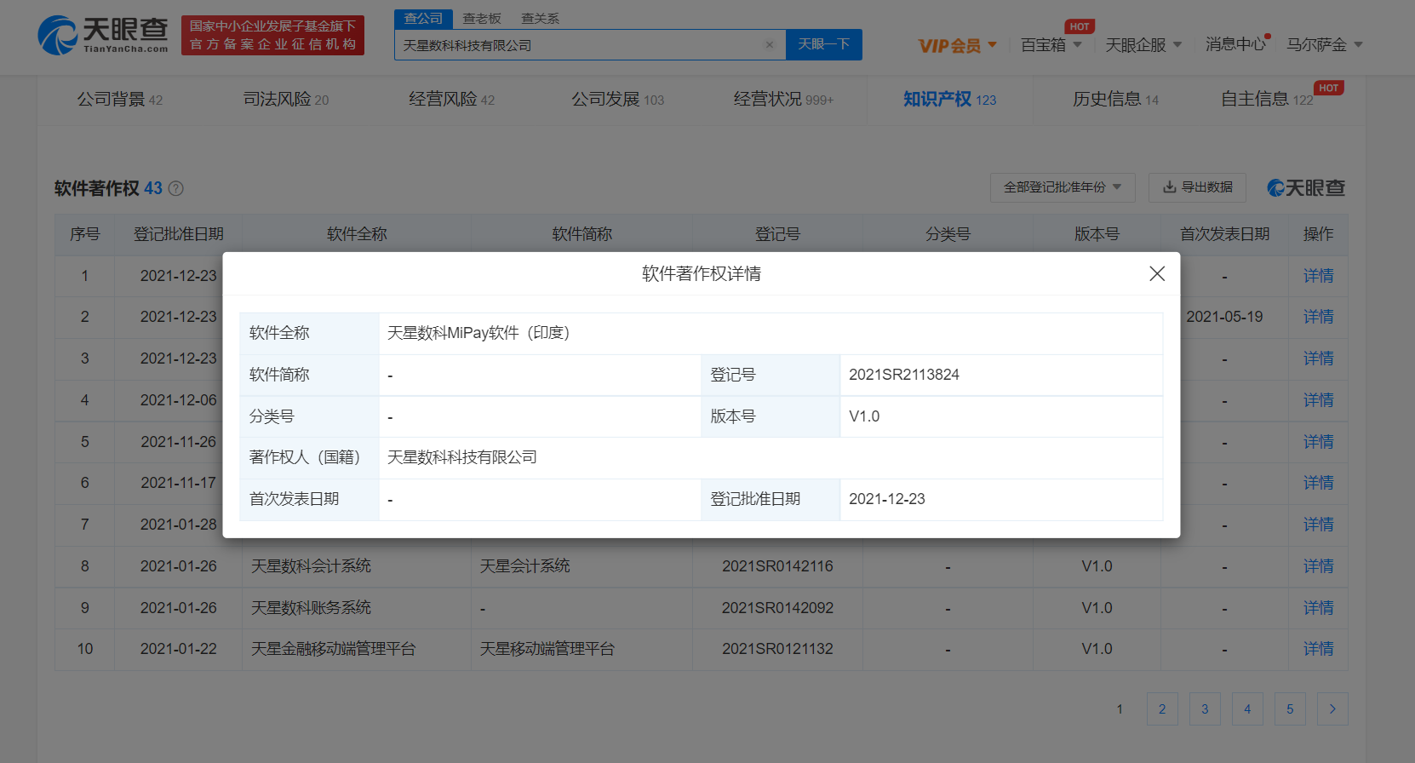
Task: Close the software copyright details dialog
Action: pos(1157,273)
